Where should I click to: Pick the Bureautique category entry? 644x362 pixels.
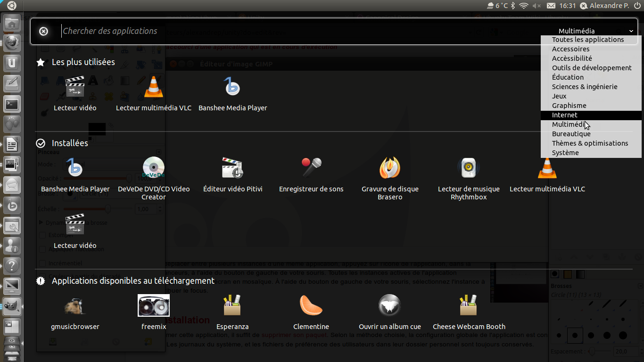[x=571, y=134]
